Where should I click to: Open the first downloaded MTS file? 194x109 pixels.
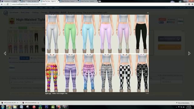10,103
